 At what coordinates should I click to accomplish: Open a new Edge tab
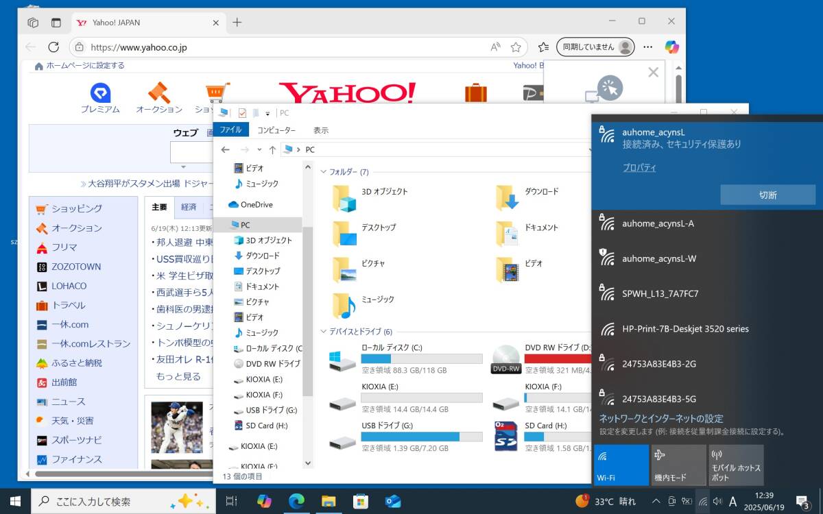tap(237, 23)
